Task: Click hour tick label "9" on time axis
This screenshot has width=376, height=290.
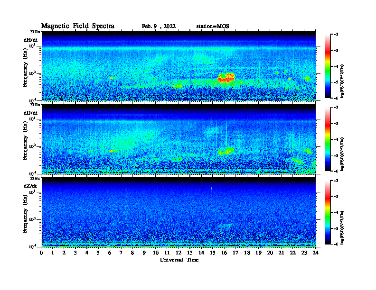Action: [x=144, y=253]
